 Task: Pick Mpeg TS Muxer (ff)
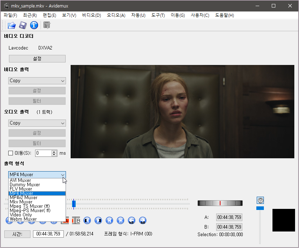coord(37,206)
